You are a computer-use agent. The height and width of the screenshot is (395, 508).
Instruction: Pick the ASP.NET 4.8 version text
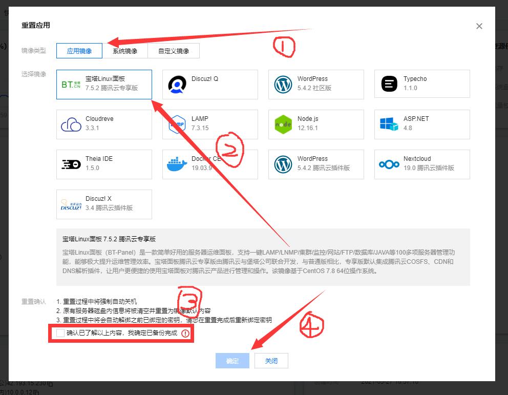click(x=408, y=128)
